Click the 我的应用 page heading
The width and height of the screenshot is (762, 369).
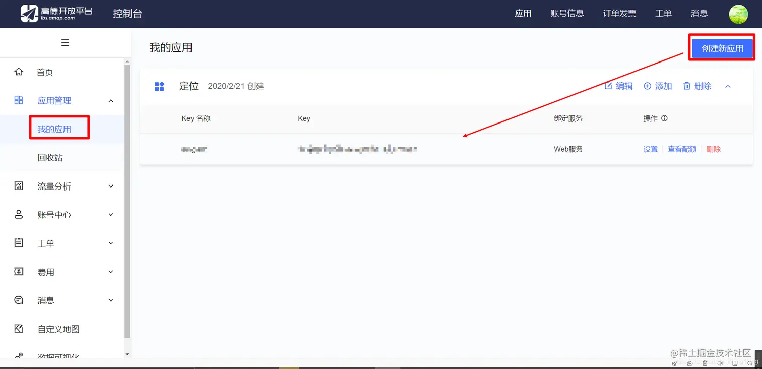pyautogui.click(x=171, y=48)
